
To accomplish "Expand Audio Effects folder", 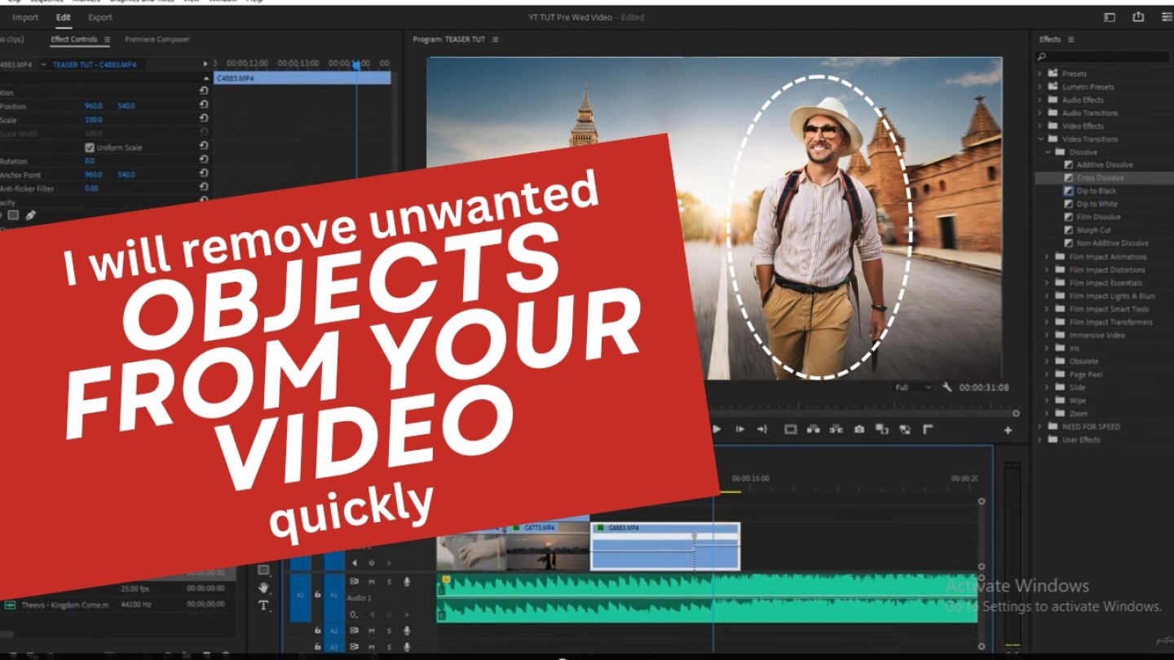I will (1040, 99).
